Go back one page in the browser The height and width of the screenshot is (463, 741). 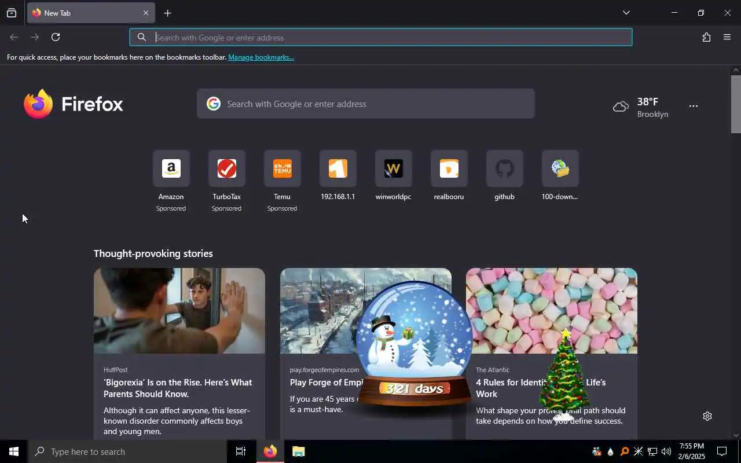tap(14, 37)
